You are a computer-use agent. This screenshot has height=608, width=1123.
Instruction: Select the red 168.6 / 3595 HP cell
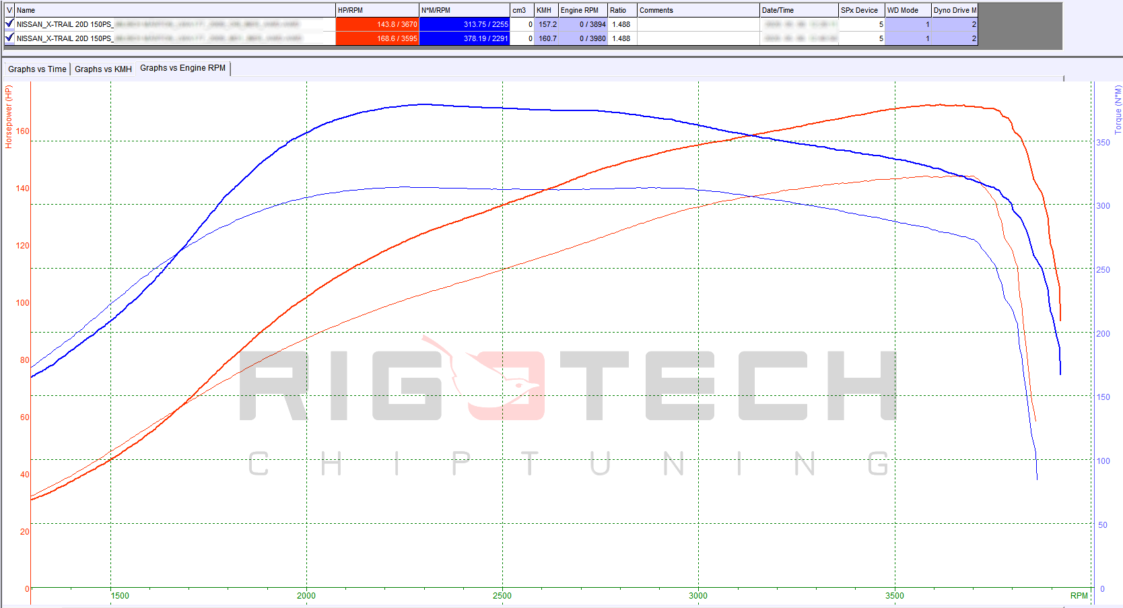point(377,38)
